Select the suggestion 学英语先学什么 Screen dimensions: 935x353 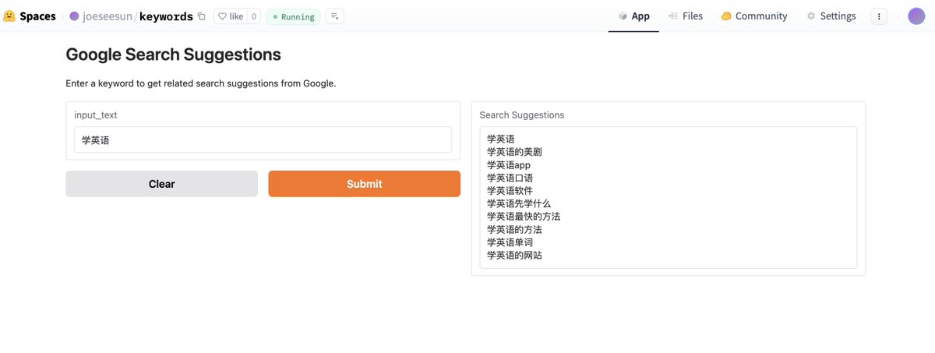click(x=519, y=203)
